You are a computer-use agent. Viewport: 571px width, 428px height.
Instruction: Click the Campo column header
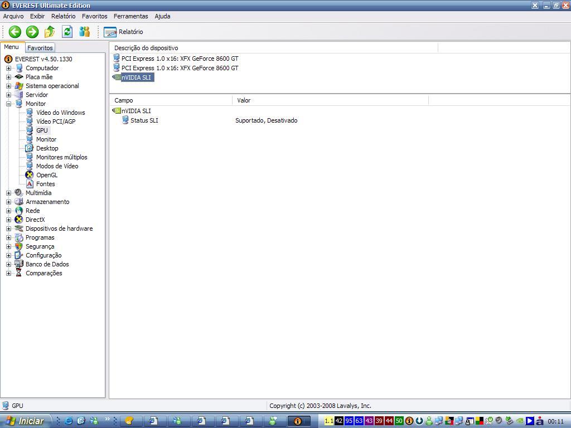coord(171,100)
